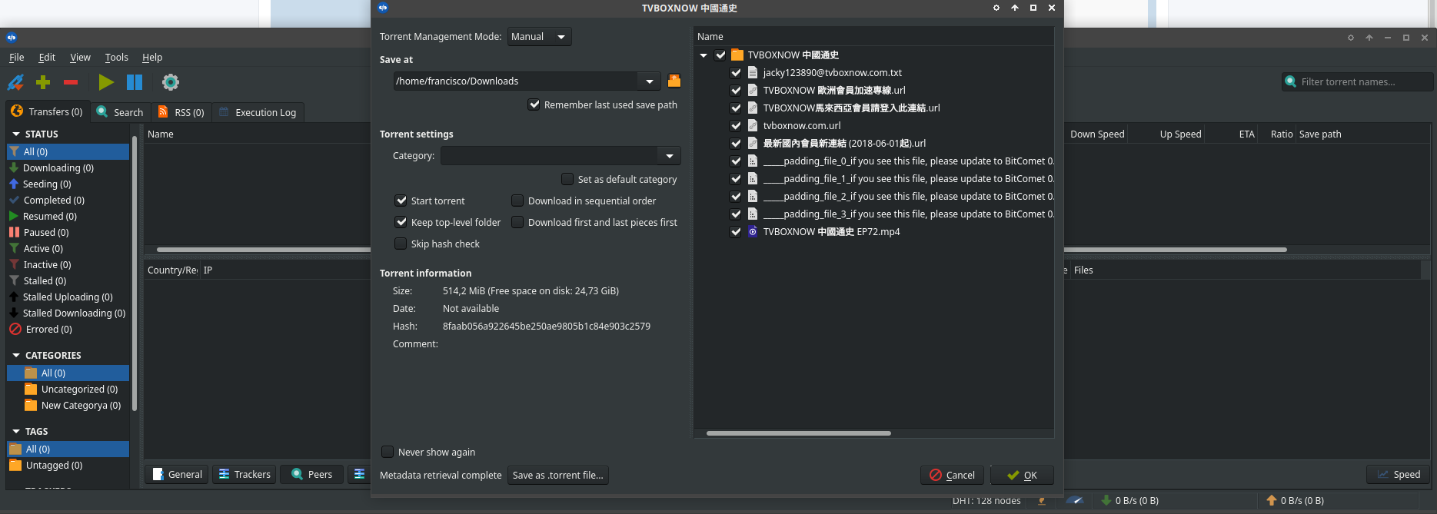The image size is (1437, 514).
Task: Open the Peers details tab
Action: click(x=312, y=474)
